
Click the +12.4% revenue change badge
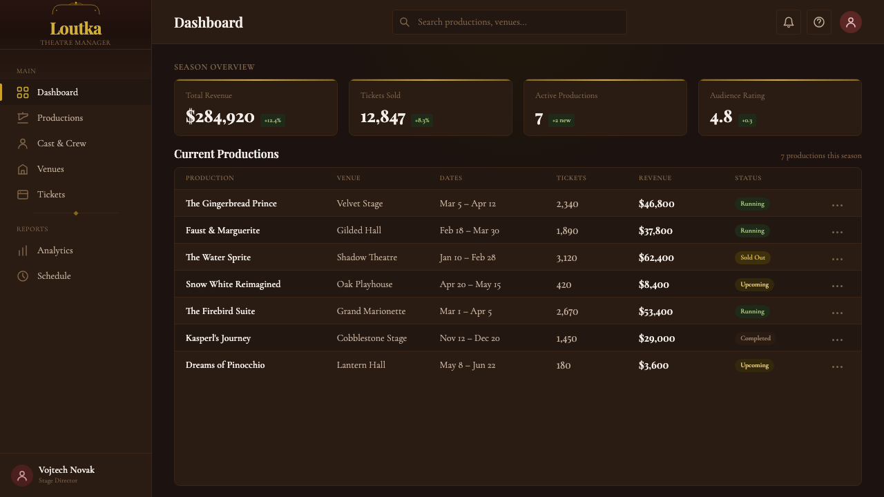coord(273,120)
